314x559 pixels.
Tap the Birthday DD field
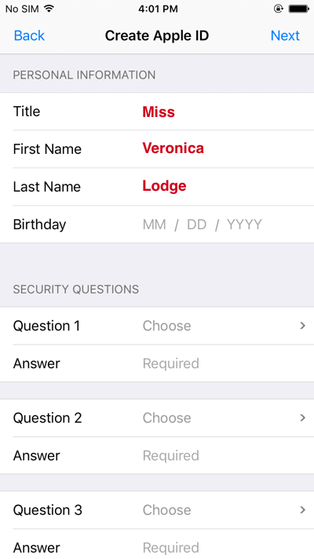(x=197, y=225)
